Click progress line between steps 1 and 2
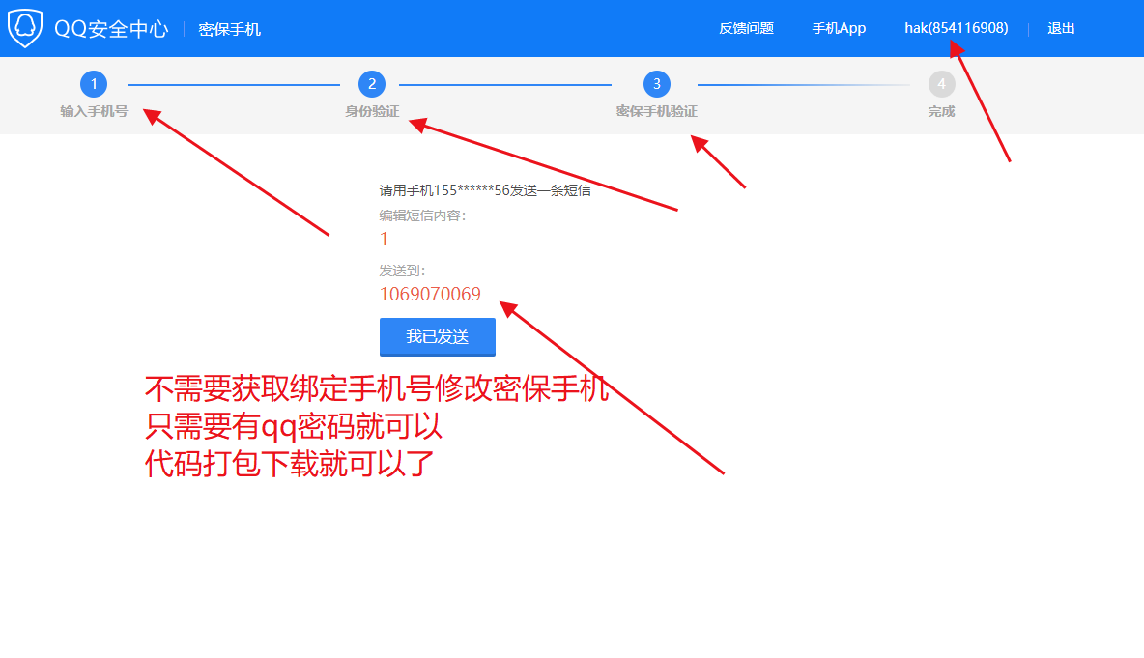Viewport: 1144px width, 658px height. pyautogui.click(x=232, y=84)
